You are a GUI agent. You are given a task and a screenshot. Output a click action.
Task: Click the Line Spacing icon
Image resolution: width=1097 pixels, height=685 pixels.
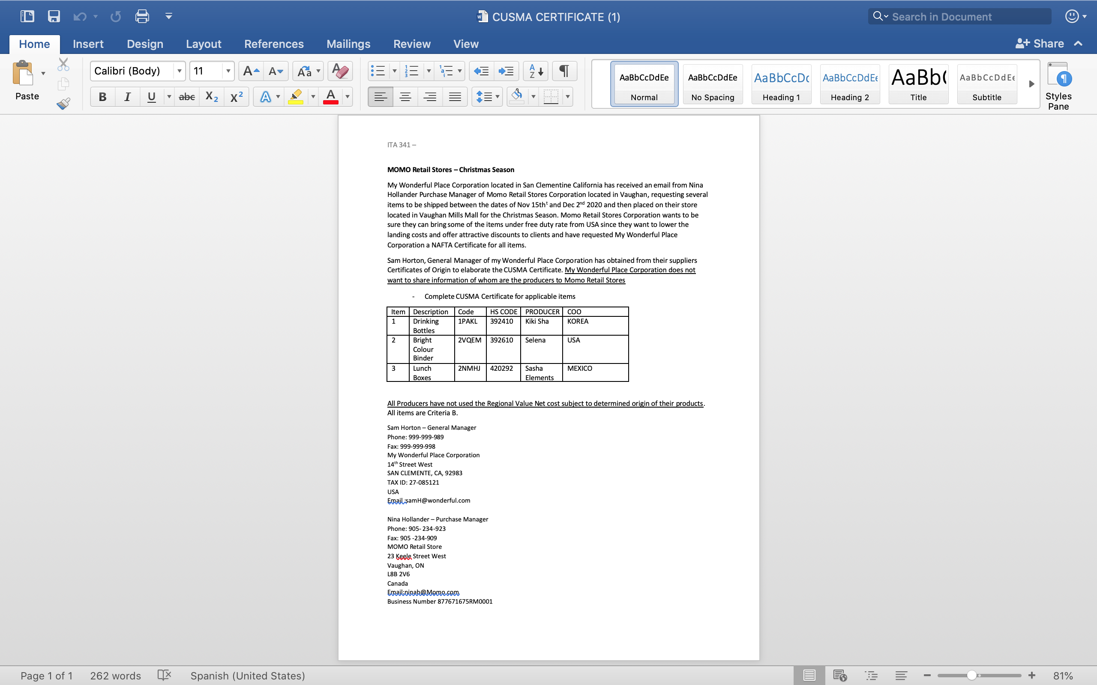click(484, 96)
